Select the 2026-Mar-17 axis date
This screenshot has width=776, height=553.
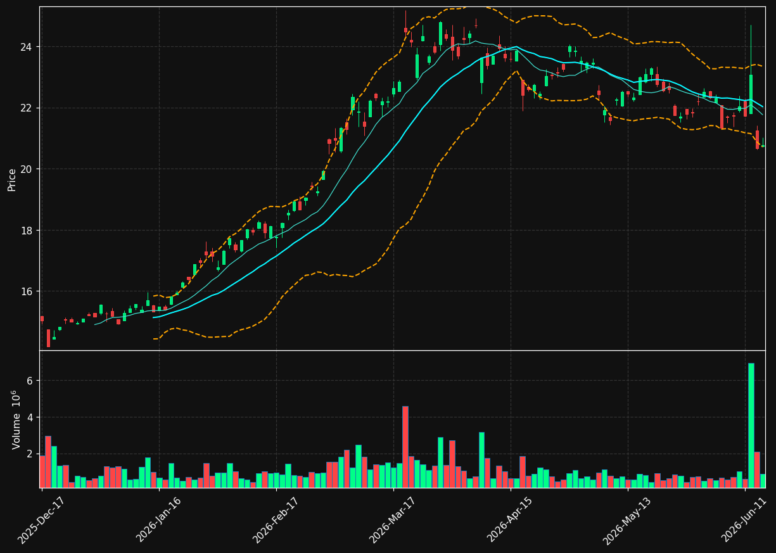pos(393,520)
